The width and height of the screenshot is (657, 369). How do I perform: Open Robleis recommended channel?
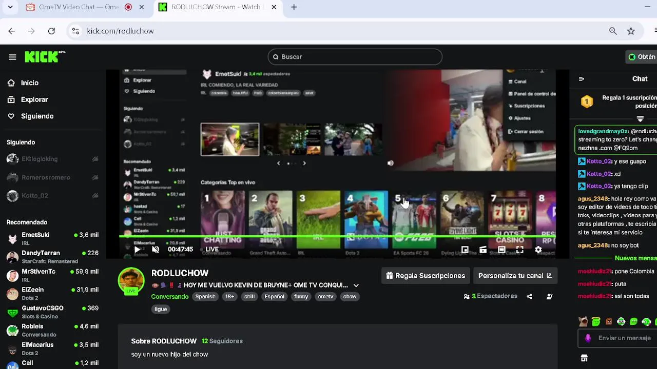pos(52,330)
